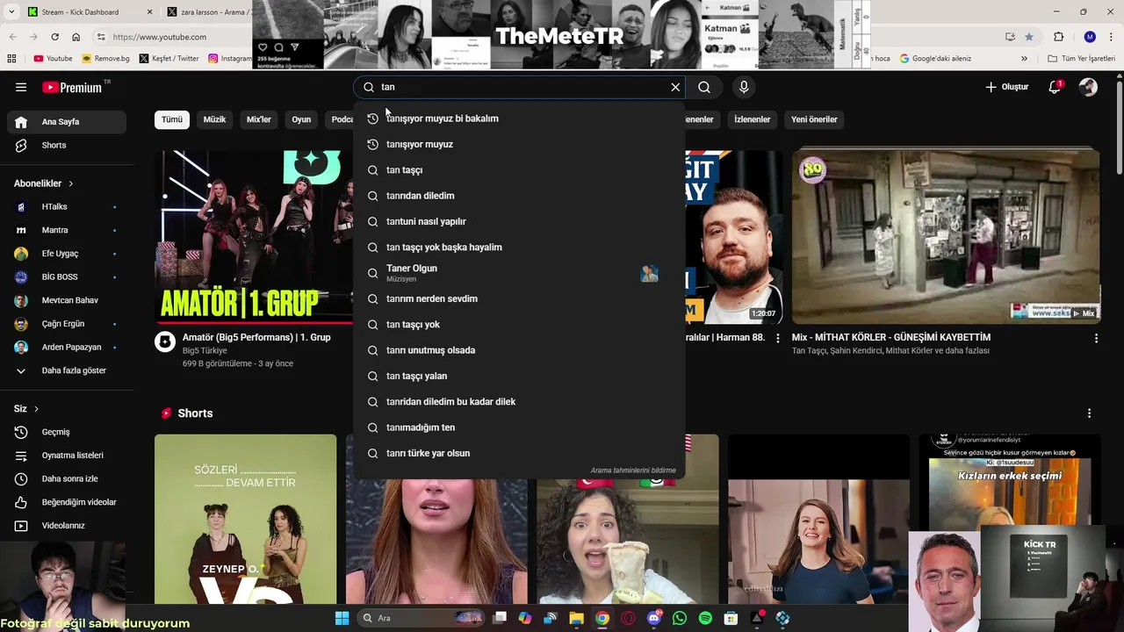Expand 'Daha fazla göster' subscriptions

[x=67, y=370]
